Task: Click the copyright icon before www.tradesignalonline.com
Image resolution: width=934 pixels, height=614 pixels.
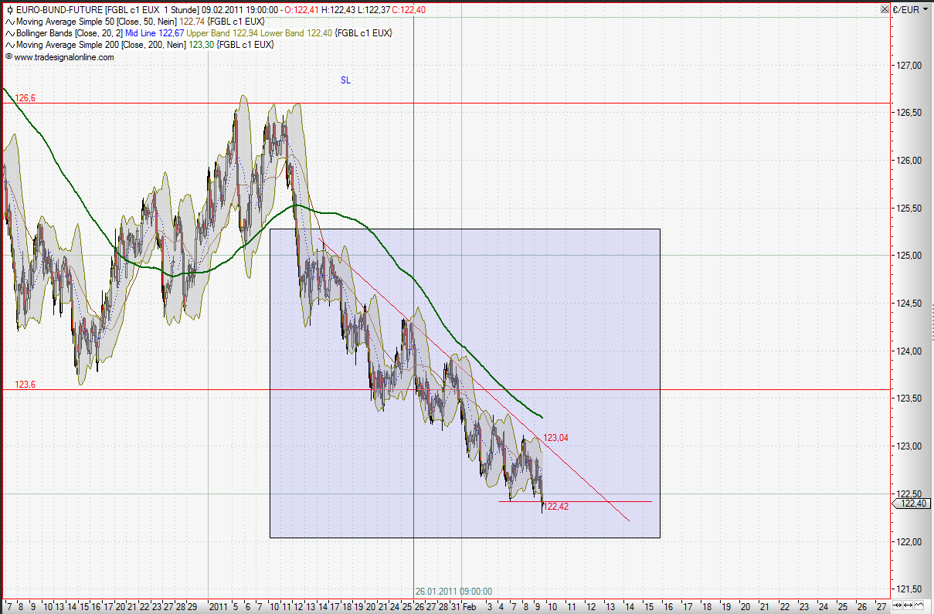Action: [x=8, y=56]
